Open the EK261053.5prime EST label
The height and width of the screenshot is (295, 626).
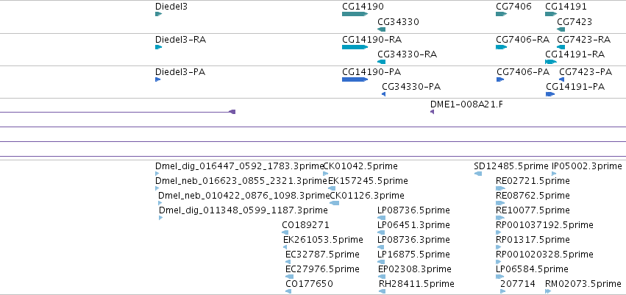click(x=323, y=240)
